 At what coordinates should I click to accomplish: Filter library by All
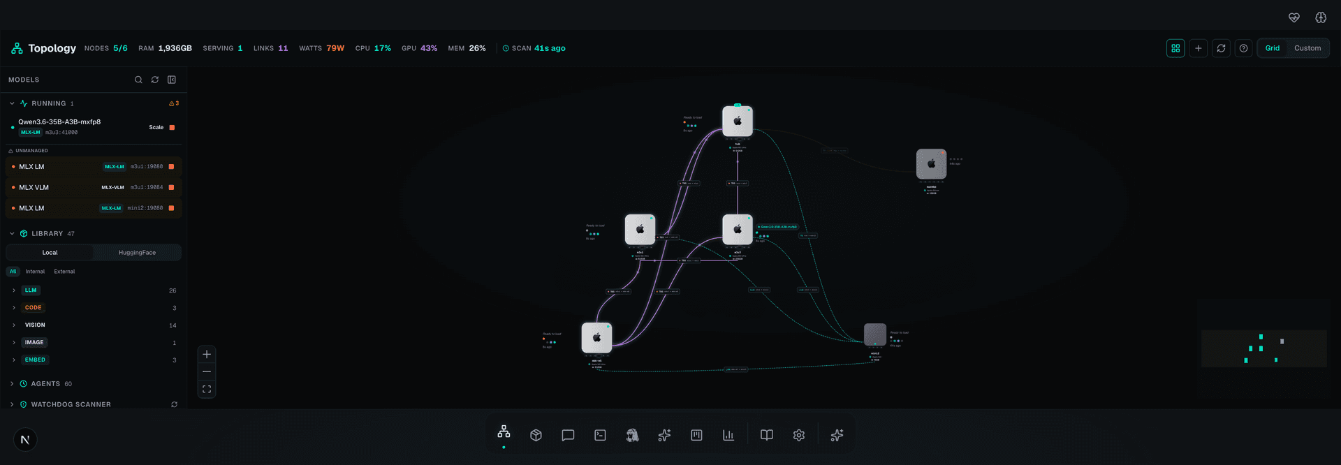(x=13, y=272)
